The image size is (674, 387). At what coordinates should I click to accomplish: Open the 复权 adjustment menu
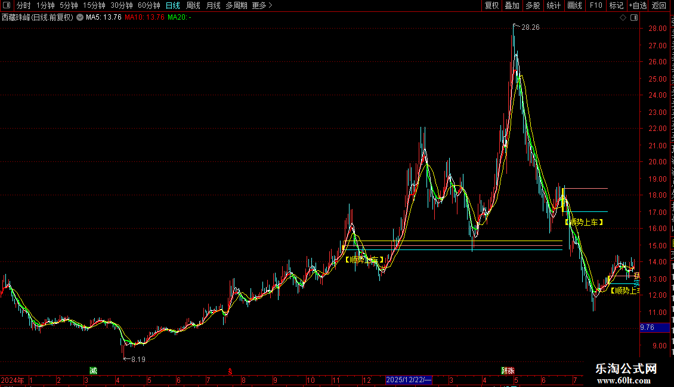coord(491,5)
